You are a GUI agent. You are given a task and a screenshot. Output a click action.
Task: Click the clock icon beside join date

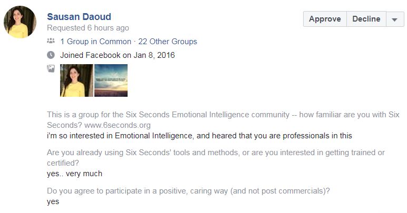(x=51, y=55)
